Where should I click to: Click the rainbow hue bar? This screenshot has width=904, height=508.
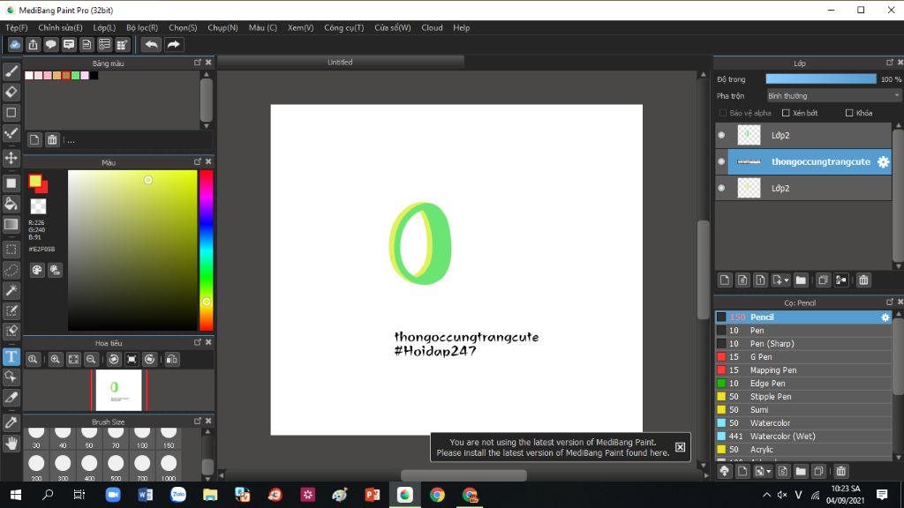pyautogui.click(x=206, y=250)
